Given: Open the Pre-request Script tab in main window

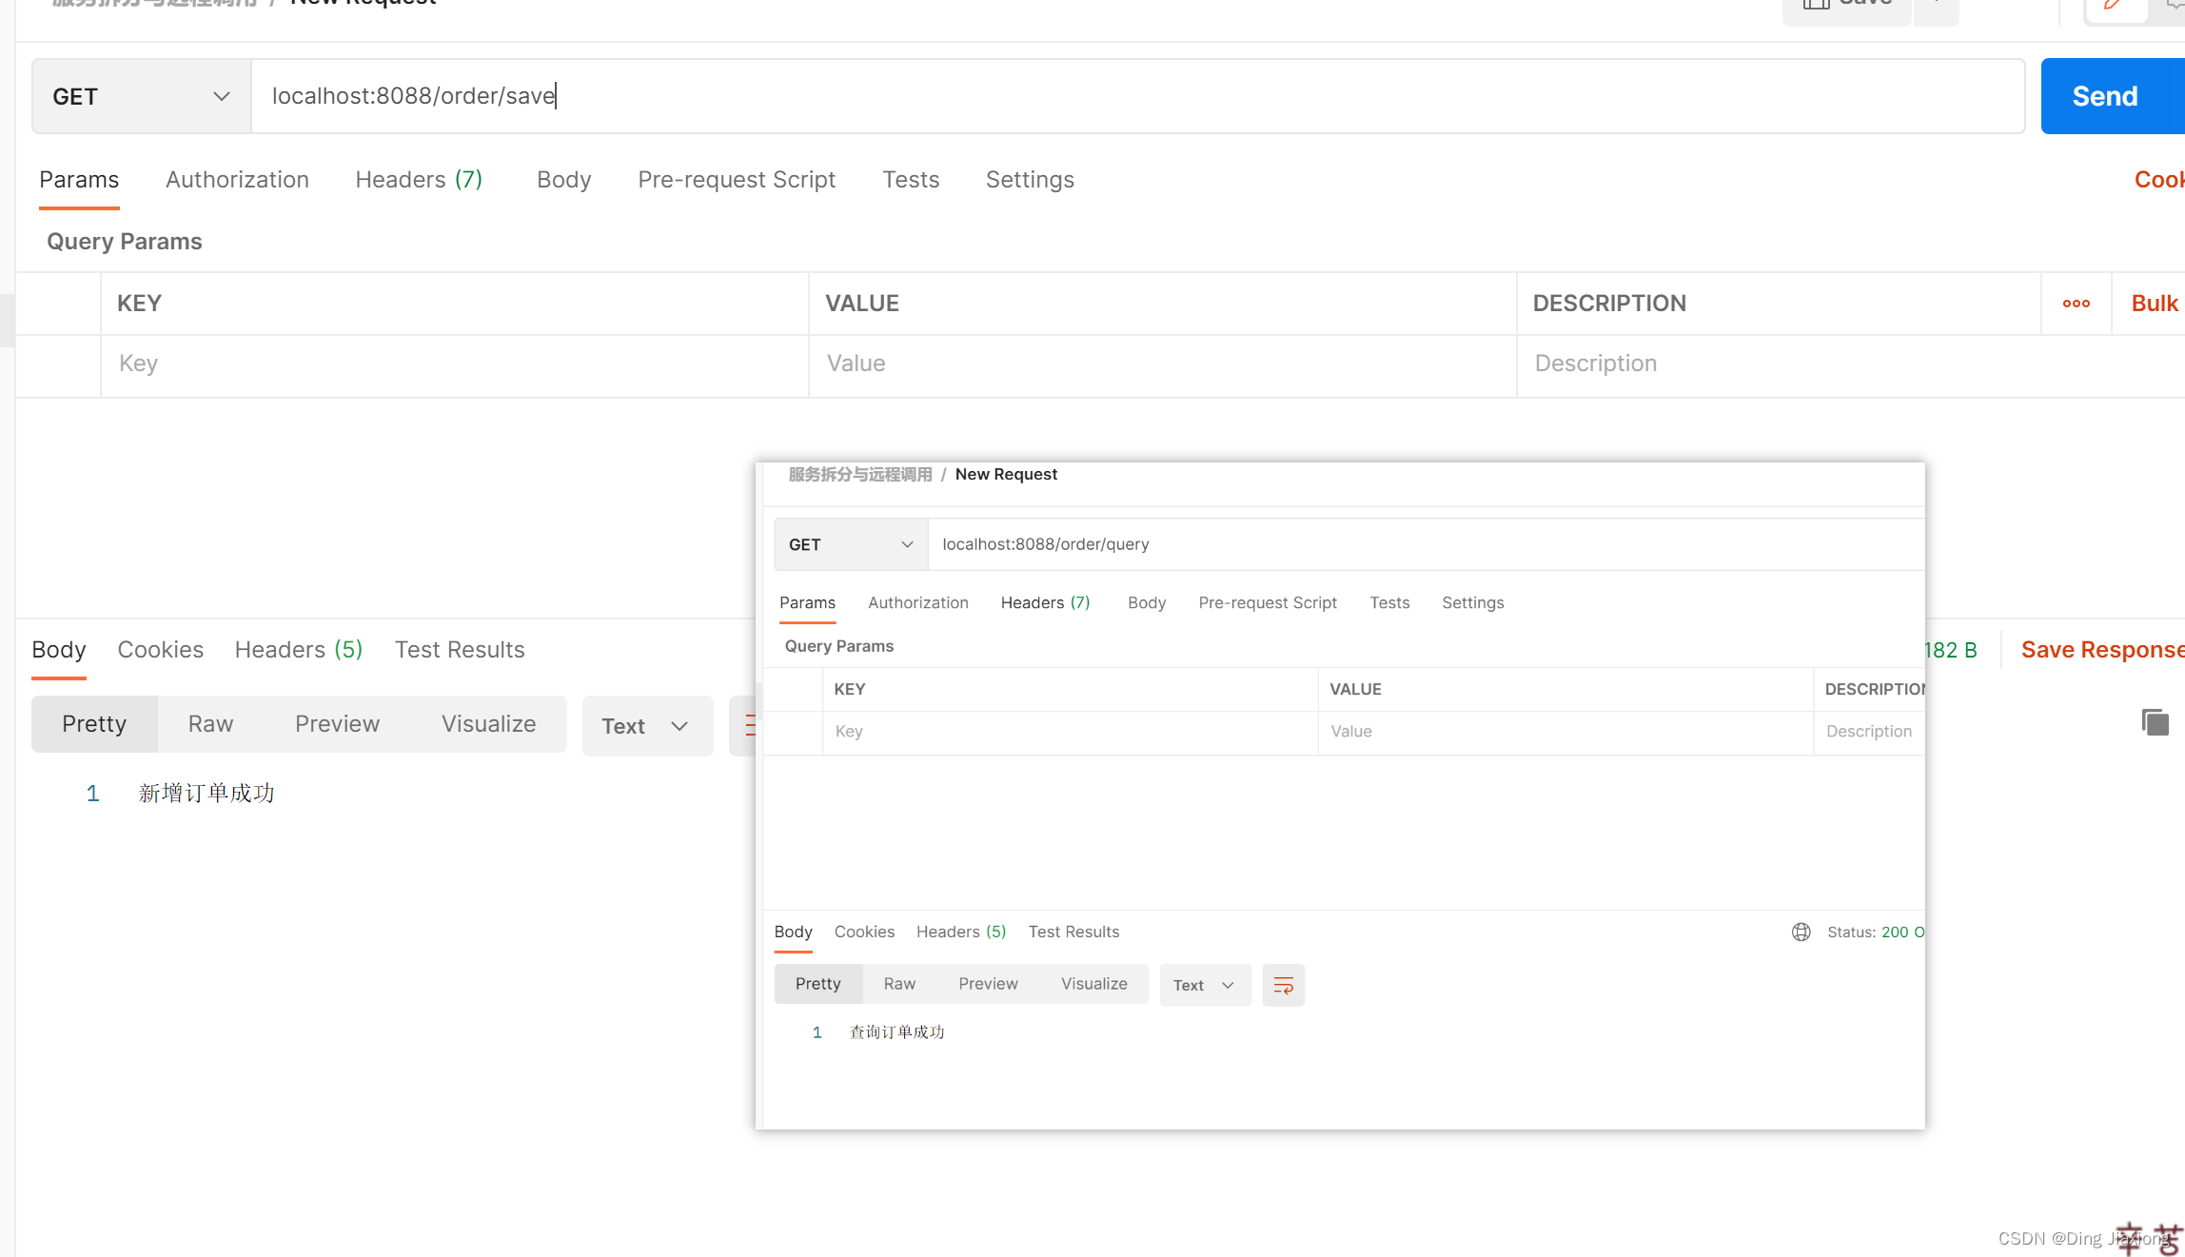Looking at the screenshot, I should [737, 180].
